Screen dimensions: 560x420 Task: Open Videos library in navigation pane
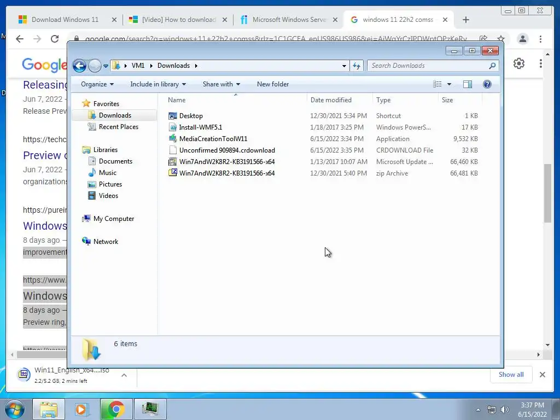click(108, 196)
